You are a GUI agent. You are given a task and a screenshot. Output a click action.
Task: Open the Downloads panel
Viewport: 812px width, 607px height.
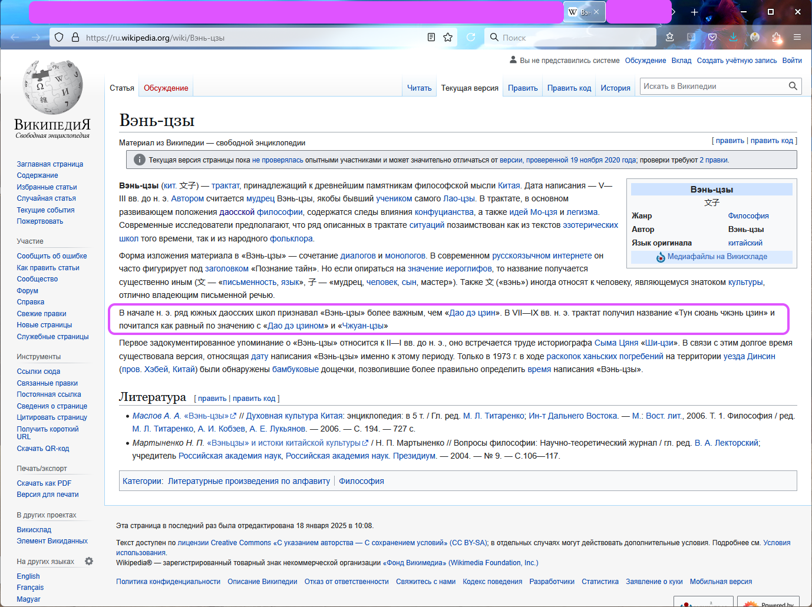733,37
